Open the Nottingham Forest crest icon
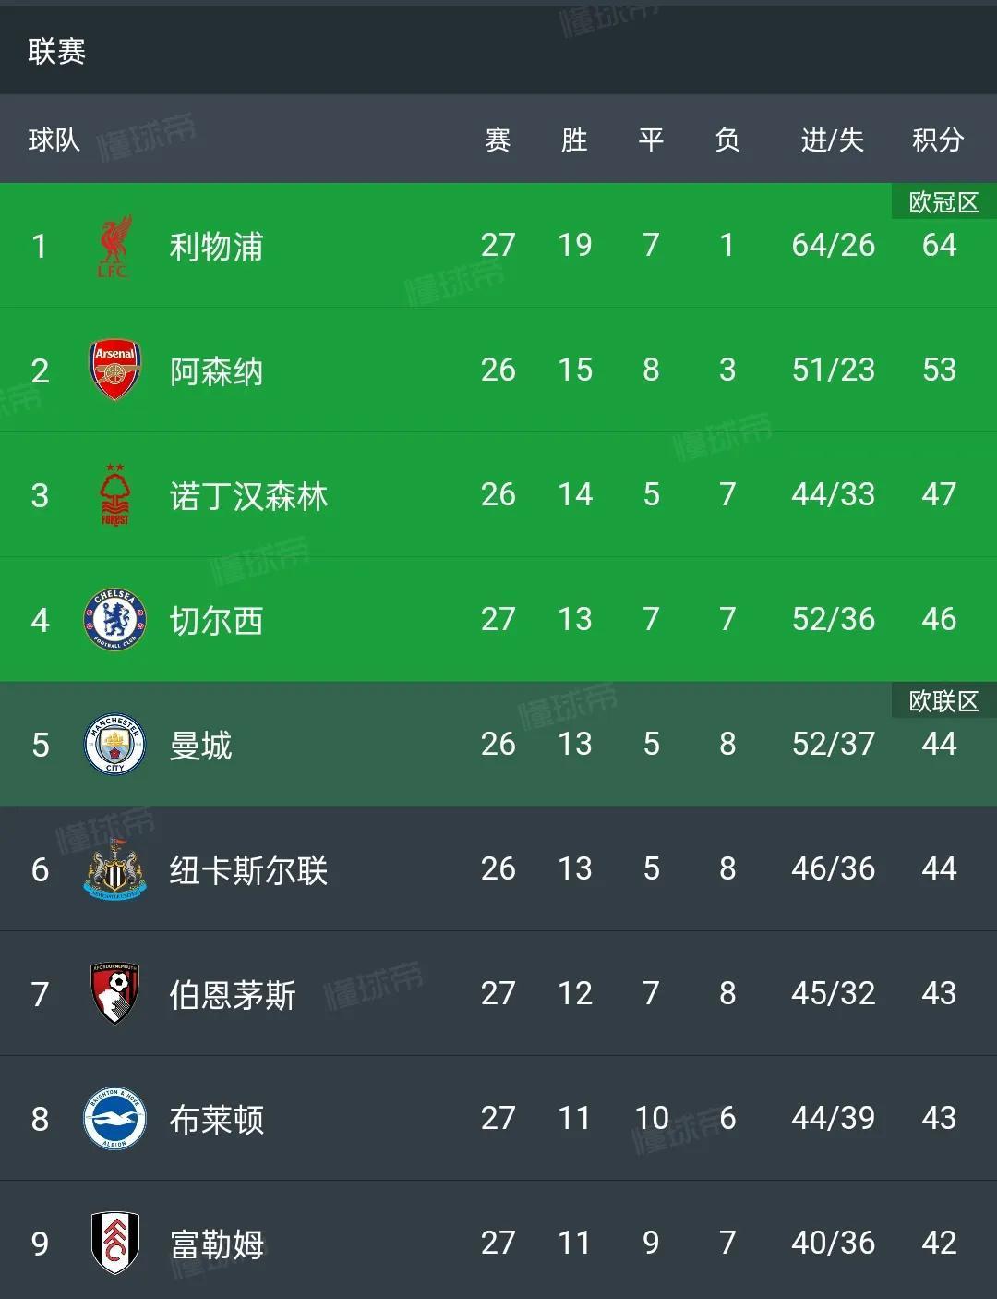Image resolution: width=997 pixels, height=1299 pixels. coord(114,496)
